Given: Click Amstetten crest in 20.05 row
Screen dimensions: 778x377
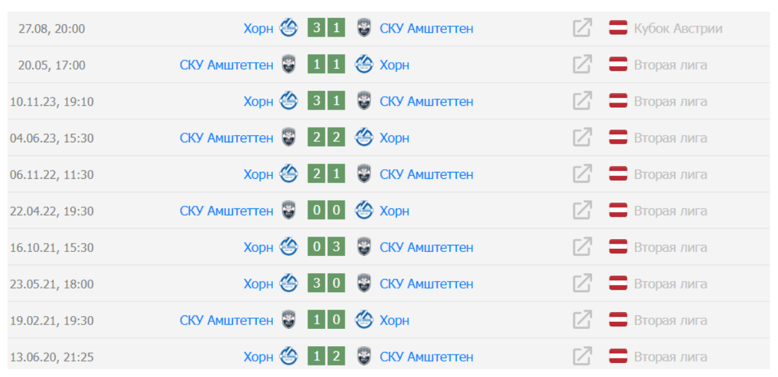Looking at the screenshot, I should pyautogui.click(x=289, y=65).
